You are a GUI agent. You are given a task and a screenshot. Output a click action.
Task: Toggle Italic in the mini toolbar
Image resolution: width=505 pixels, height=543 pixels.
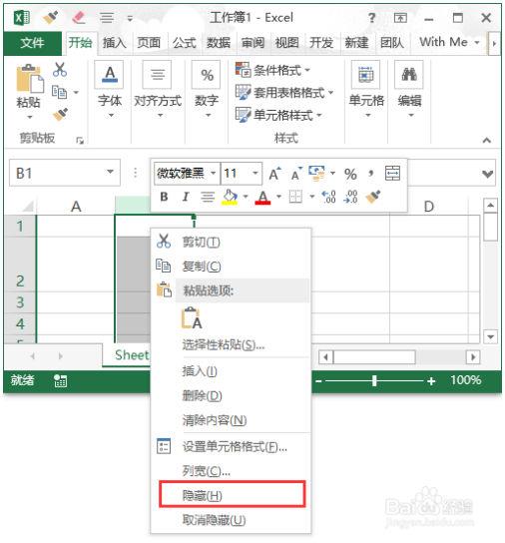(x=186, y=197)
